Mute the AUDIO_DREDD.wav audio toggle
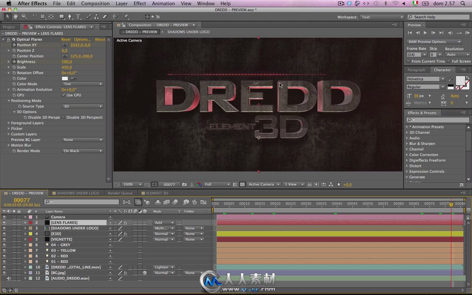 tap(9, 278)
